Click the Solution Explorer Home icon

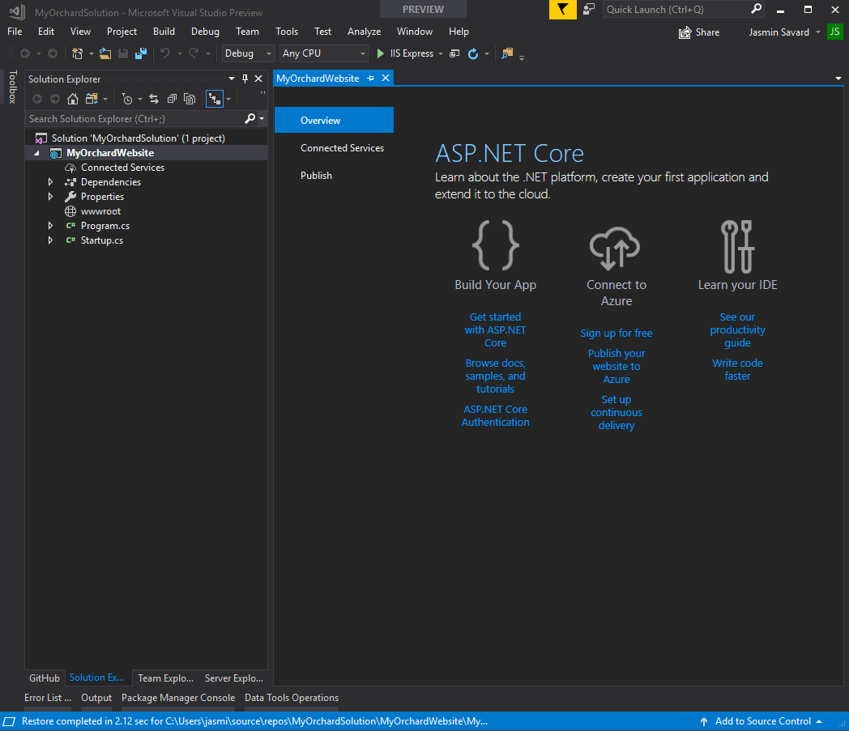tap(73, 99)
